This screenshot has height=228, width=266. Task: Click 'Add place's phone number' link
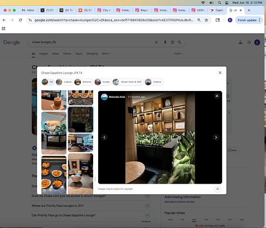[x=180, y=202]
